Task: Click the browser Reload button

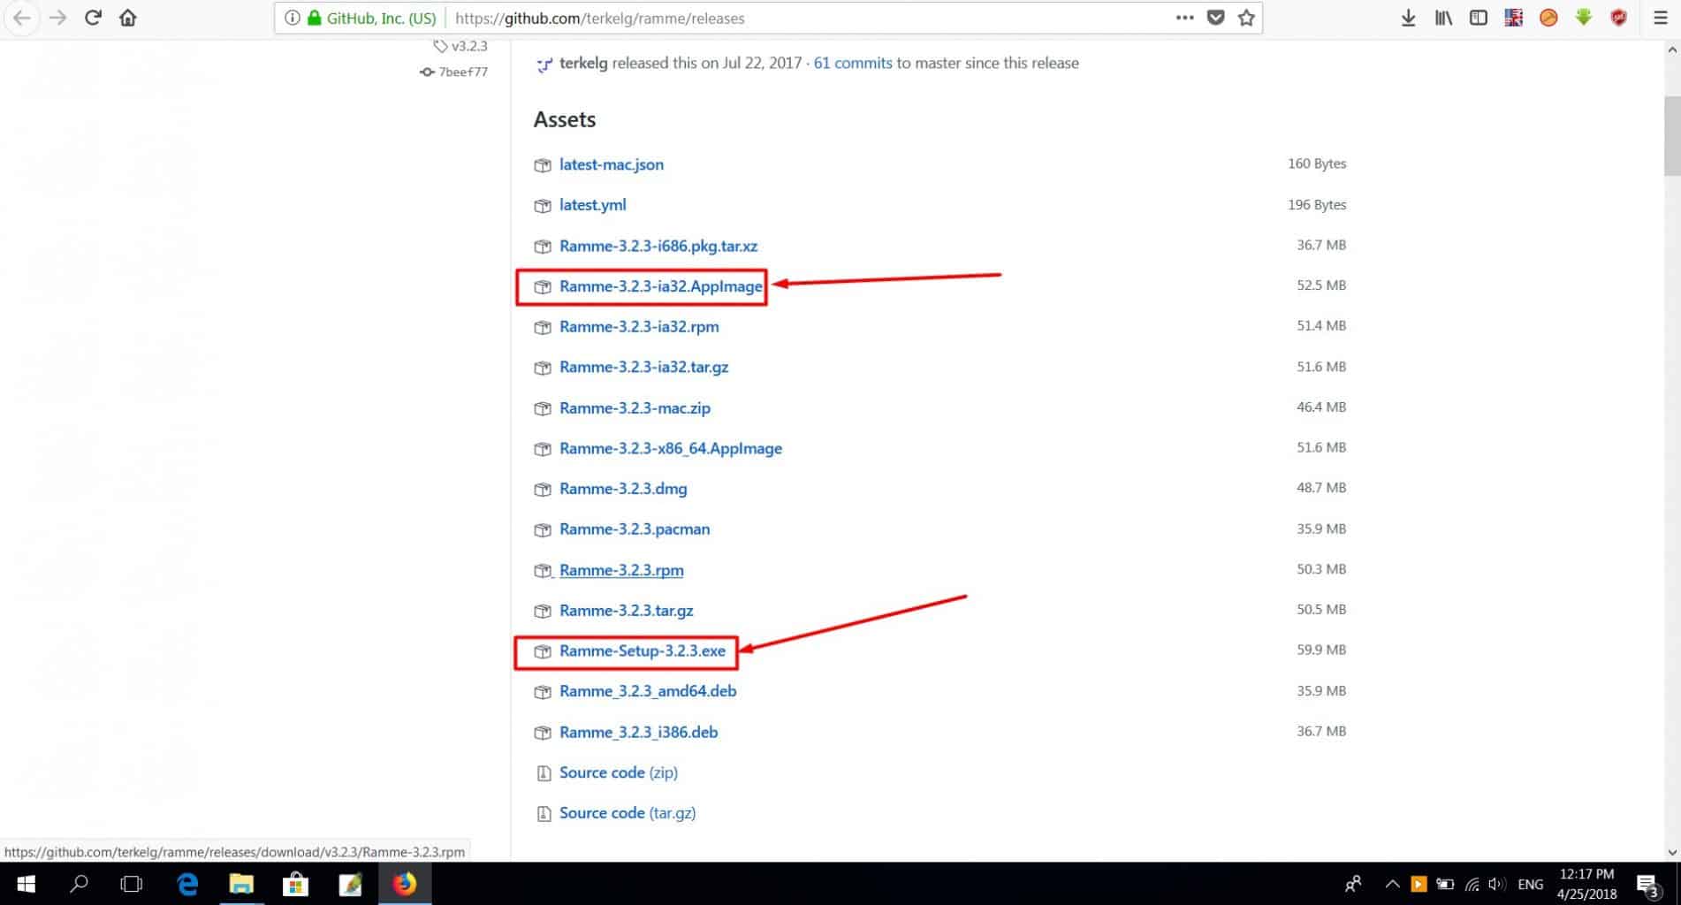Action: [93, 18]
